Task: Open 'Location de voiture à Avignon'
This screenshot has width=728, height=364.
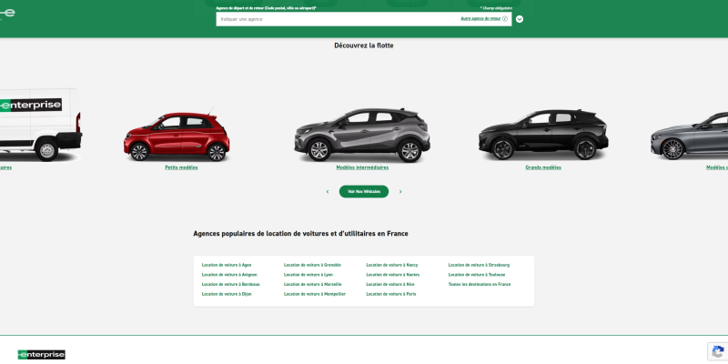Action: click(229, 275)
